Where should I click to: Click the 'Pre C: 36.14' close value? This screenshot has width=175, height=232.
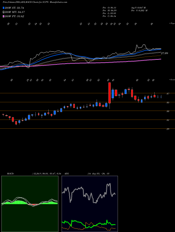click(109, 16)
